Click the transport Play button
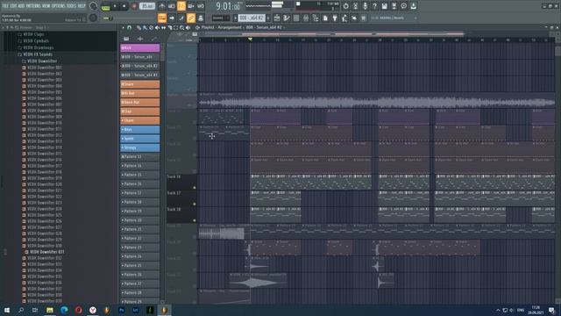This screenshot has width=561, height=316. click(115, 6)
